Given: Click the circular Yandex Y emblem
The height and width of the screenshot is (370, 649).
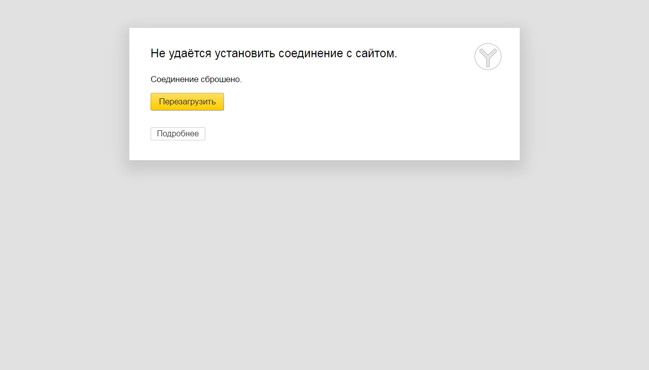Looking at the screenshot, I should 488,56.
